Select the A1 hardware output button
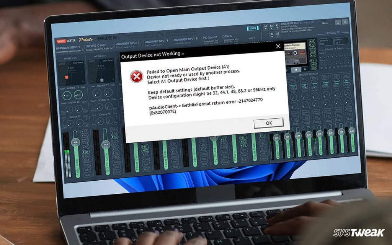This screenshot has height=245, width=392. click(265, 26)
